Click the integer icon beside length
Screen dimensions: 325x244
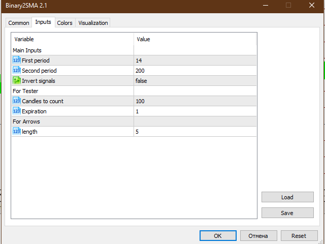[17, 132]
